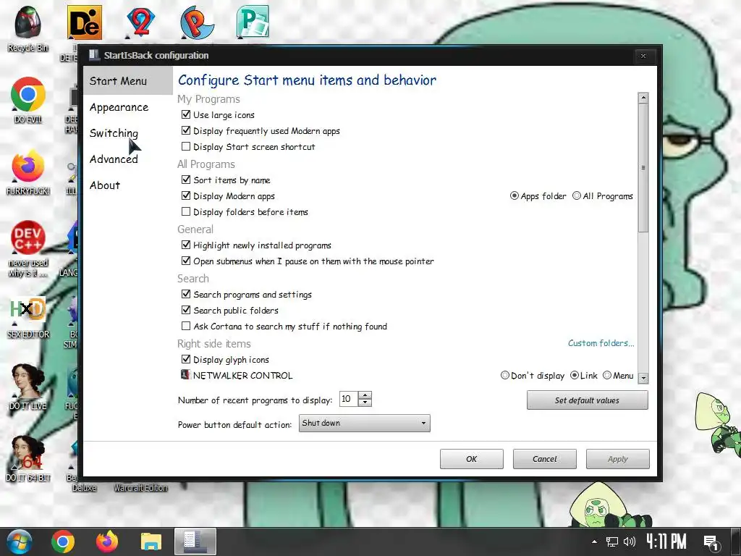Image resolution: width=741 pixels, height=556 pixels.
Task: Show hidden tray icons arrow
Action: (x=595, y=542)
